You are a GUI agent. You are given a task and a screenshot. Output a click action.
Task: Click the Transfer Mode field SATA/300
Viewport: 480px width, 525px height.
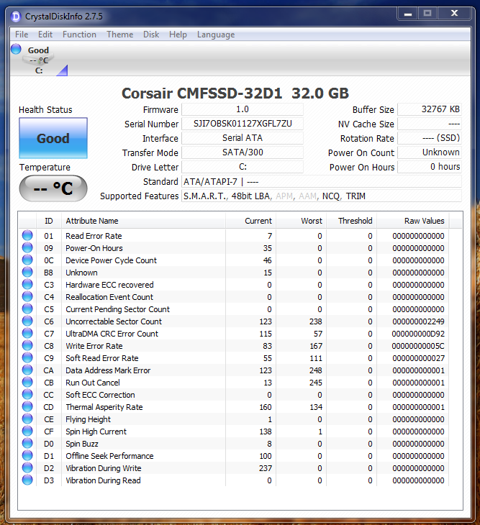[x=243, y=152]
